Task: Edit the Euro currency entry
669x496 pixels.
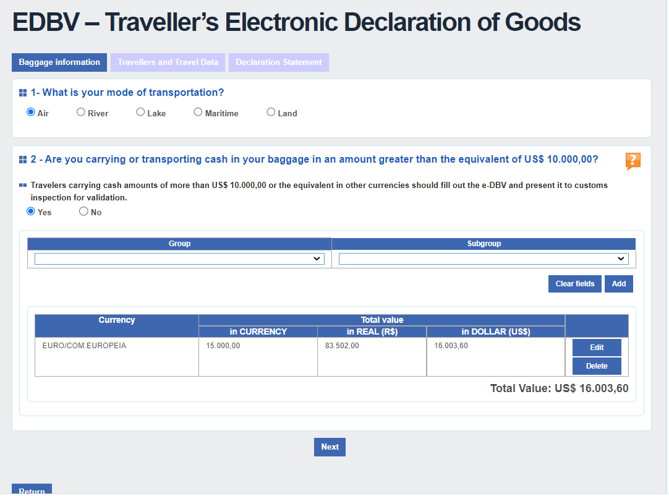Action: click(597, 348)
